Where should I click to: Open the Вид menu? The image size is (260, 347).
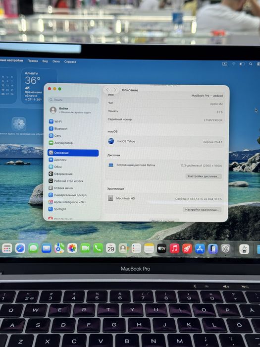click(45, 61)
